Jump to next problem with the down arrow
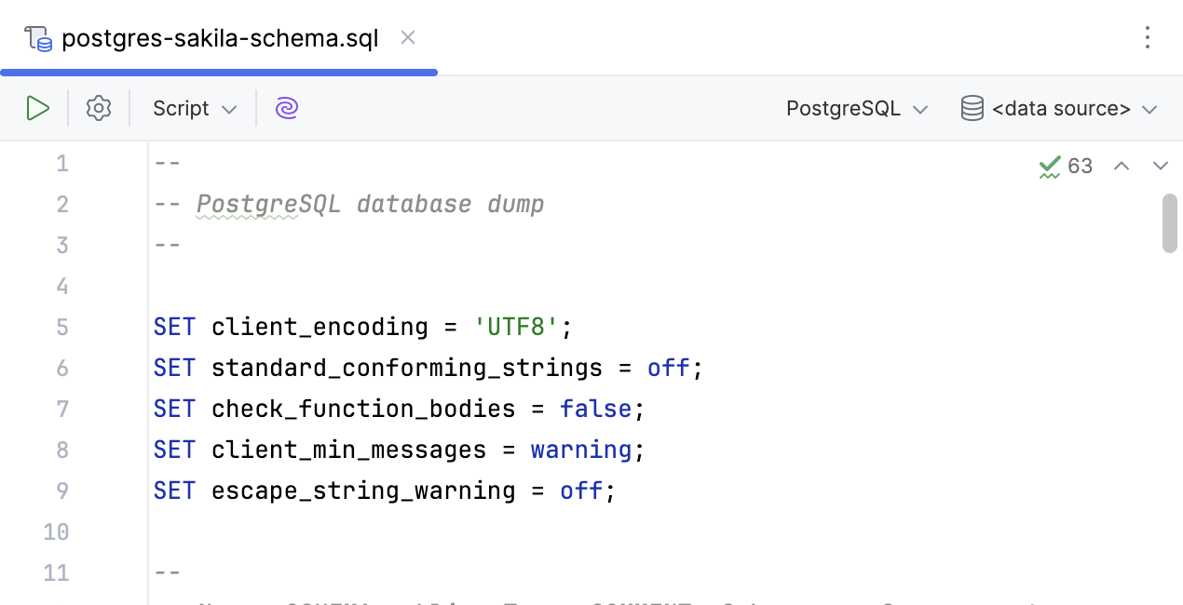The width and height of the screenshot is (1183, 605). click(x=1161, y=166)
